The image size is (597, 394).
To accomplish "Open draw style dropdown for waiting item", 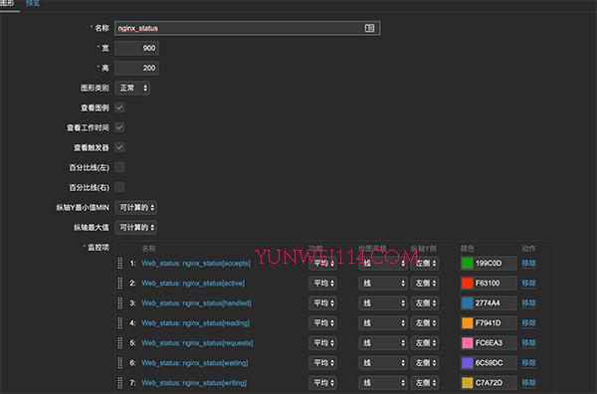I will click(383, 363).
